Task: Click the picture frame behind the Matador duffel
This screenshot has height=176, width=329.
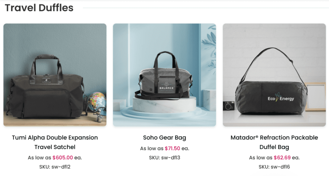Action: pos(315,97)
